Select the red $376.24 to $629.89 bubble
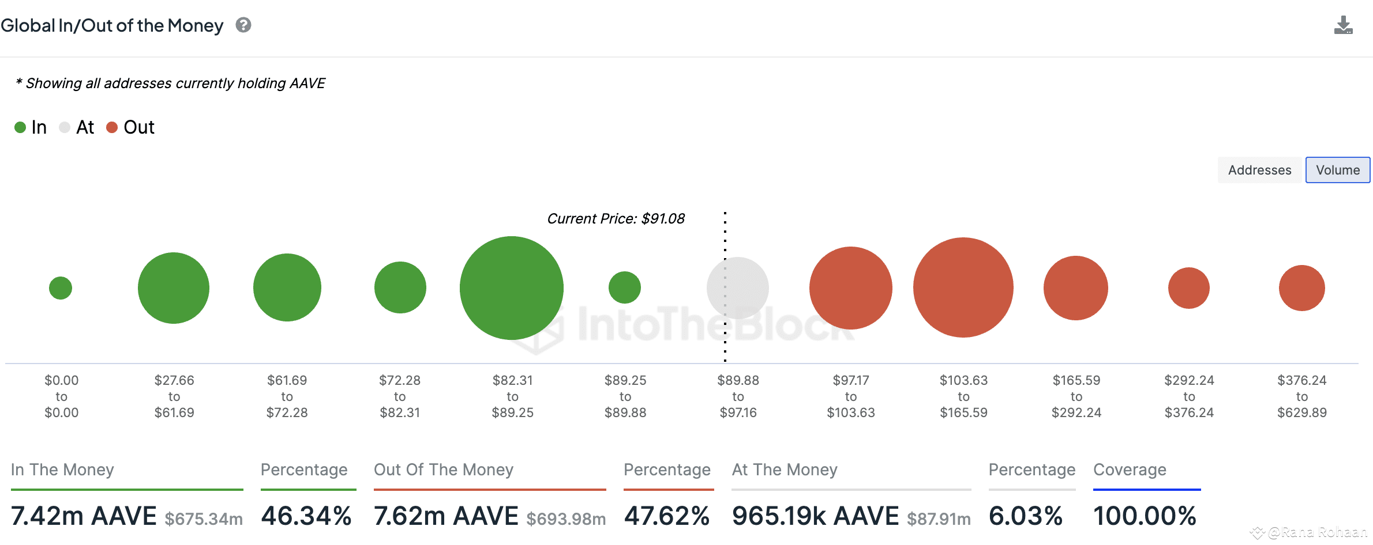The image size is (1373, 545). [x=1302, y=288]
